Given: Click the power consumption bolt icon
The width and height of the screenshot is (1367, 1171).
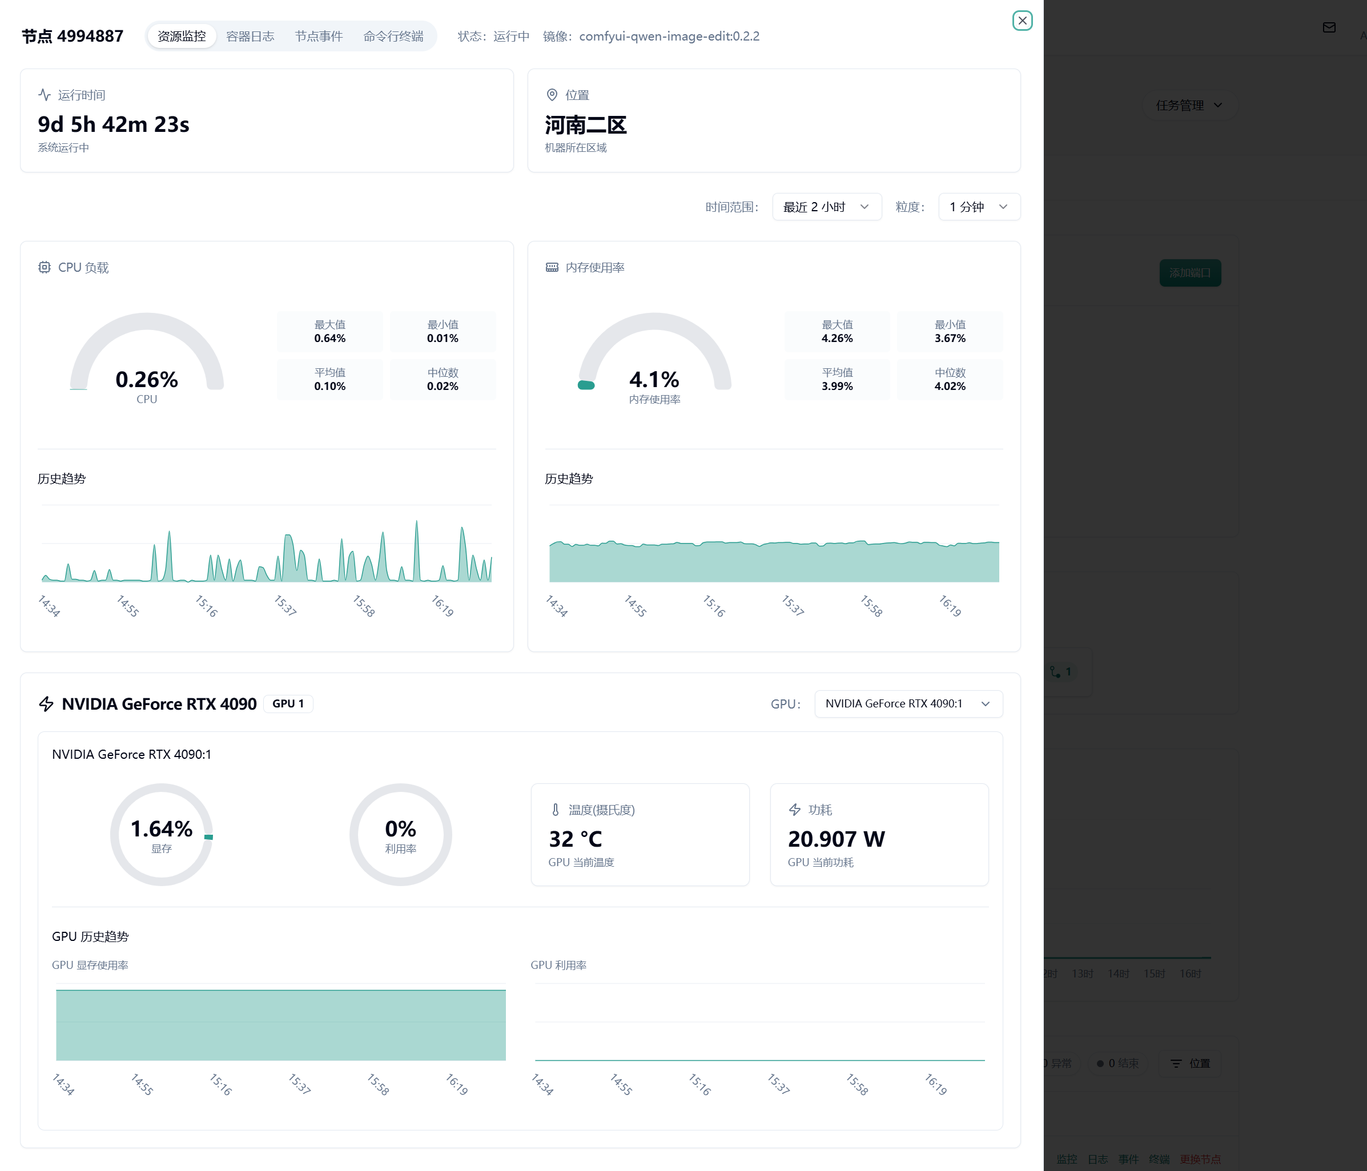Looking at the screenshot, I should tap(795, 810).
